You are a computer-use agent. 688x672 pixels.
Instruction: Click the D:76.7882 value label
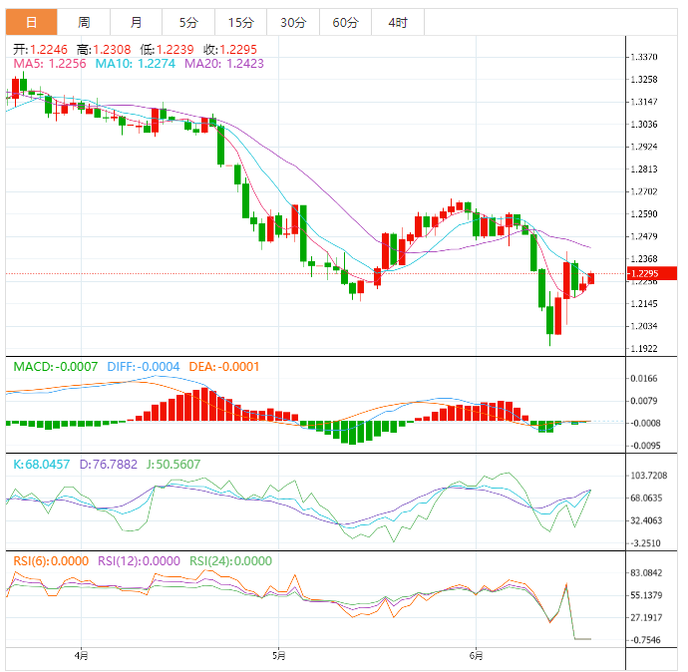[109, 464]
